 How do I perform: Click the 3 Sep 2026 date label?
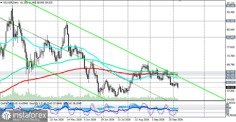(x=159, y=119)
